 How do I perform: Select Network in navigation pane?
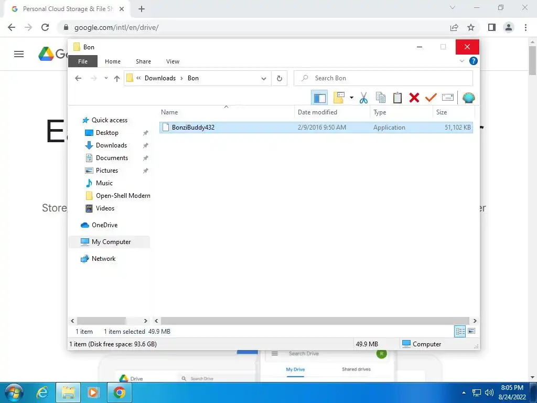103,259
